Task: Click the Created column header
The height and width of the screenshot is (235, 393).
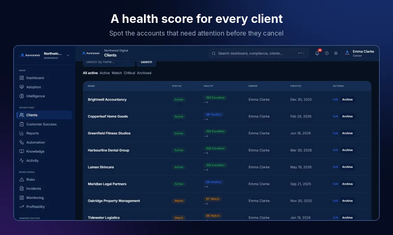Action: (296, 86)
